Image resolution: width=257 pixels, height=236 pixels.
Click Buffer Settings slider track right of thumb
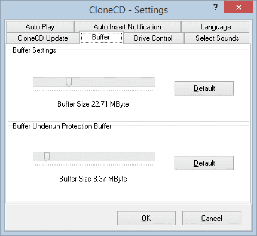[x=113, y=82]
